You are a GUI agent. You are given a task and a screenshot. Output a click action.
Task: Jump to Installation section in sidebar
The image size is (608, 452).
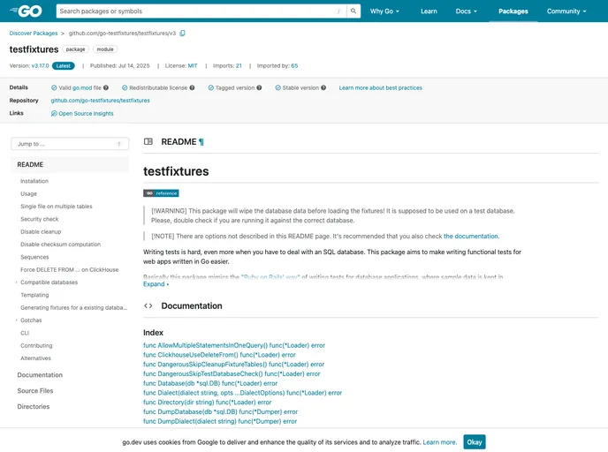tap(34, 181)
